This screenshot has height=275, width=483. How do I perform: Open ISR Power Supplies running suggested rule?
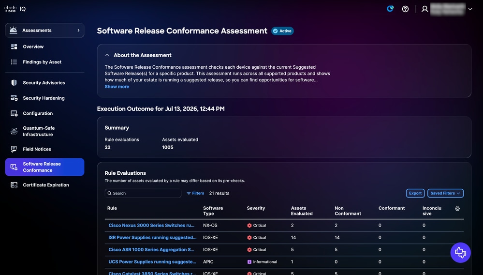point(152,237)
